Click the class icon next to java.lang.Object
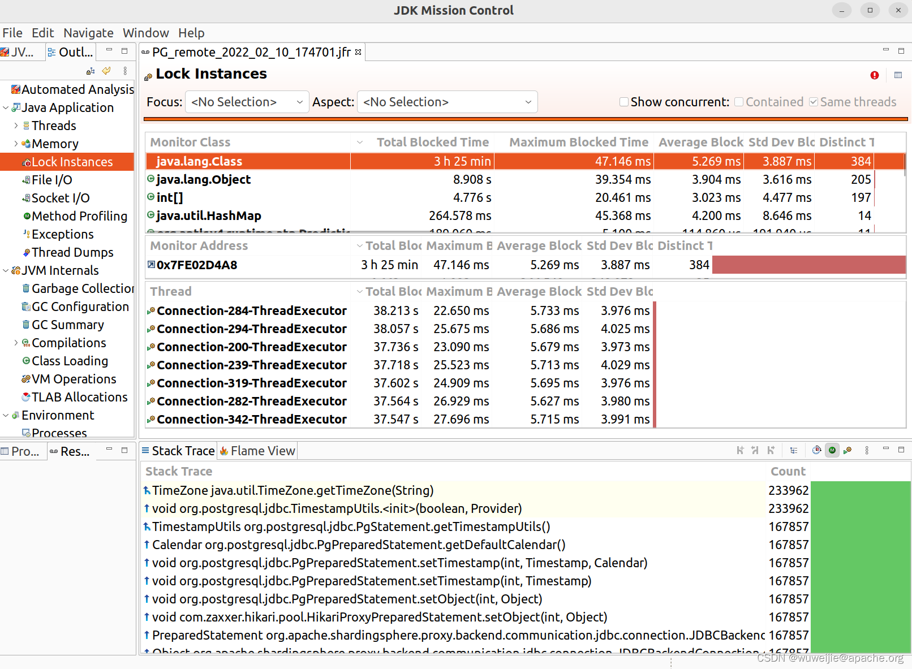912x669 pixels. 151,179
